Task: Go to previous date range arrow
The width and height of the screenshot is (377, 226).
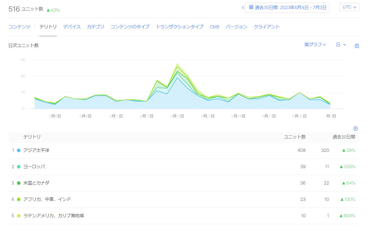Action: click(243, 8)
